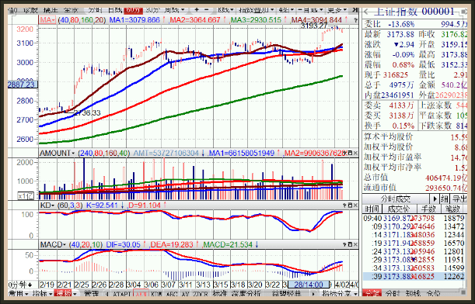Click the play arrow next to 分时成交
The image size is (475, 304).
click(x=435, y=199)
